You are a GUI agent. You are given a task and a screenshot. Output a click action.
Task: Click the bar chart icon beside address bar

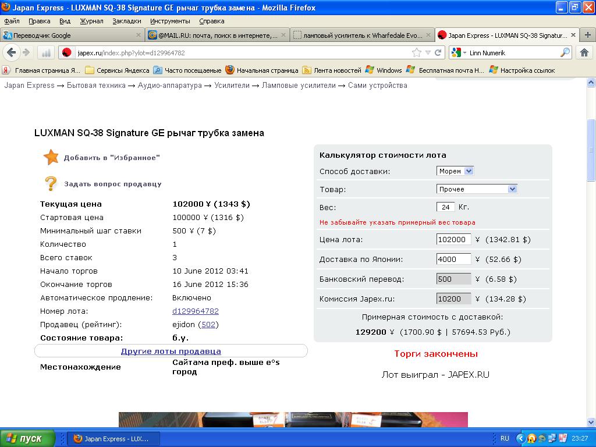coord(46,52)
